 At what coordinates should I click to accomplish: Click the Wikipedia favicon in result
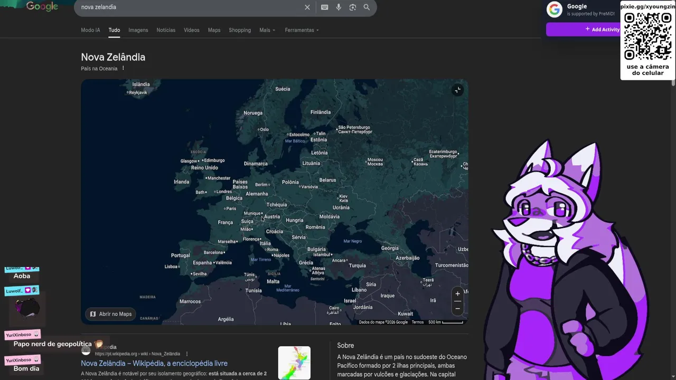86,350
